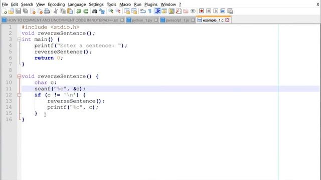
Task: Place cursor on 'return 0;' line
Action: [49, 58]
